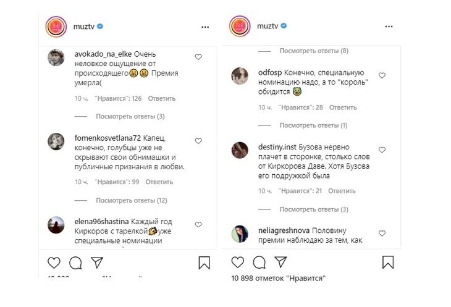Like avokado_na_elke's comment
Viewport: 451px width, 307px height.
coord(198,57)
